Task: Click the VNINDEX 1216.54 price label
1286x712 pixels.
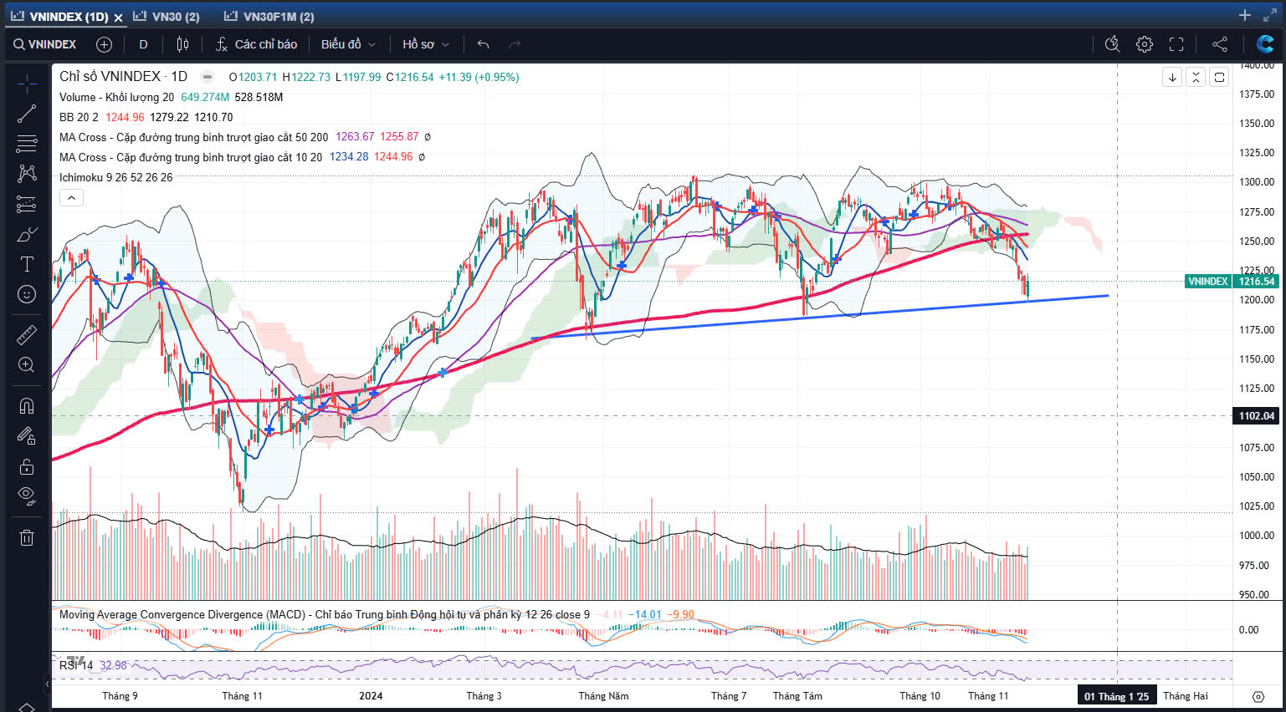Action: click(1232, 282)
